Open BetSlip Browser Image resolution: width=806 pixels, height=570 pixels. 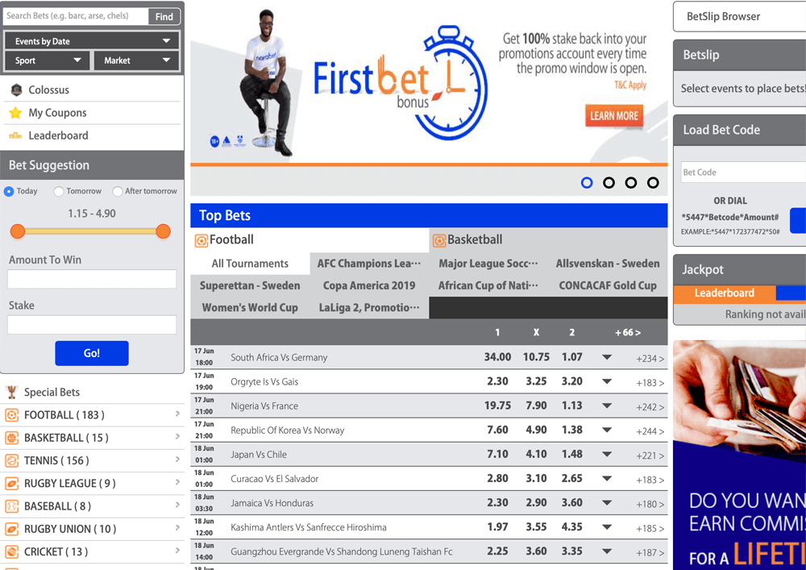[x=739, y=16]
